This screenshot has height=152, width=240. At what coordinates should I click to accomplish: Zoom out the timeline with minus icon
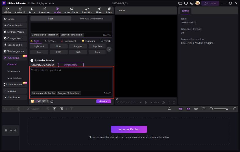click(x=211, y=109)
